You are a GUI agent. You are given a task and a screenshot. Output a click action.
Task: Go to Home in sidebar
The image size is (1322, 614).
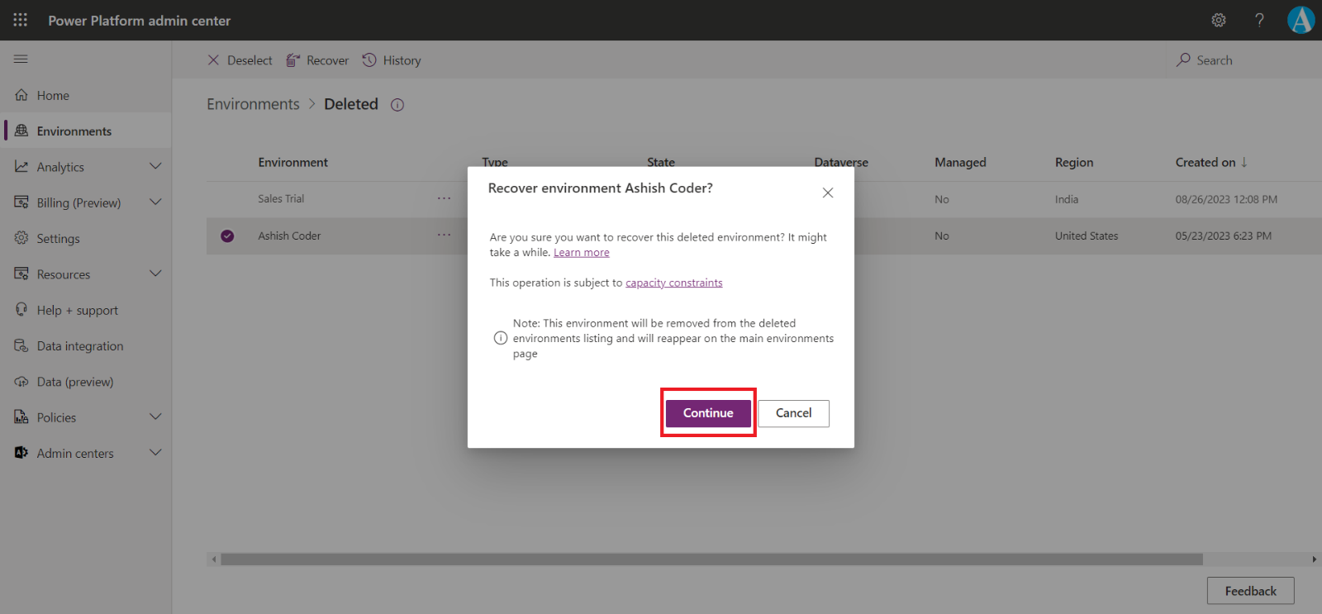click(x=53, y=96)
